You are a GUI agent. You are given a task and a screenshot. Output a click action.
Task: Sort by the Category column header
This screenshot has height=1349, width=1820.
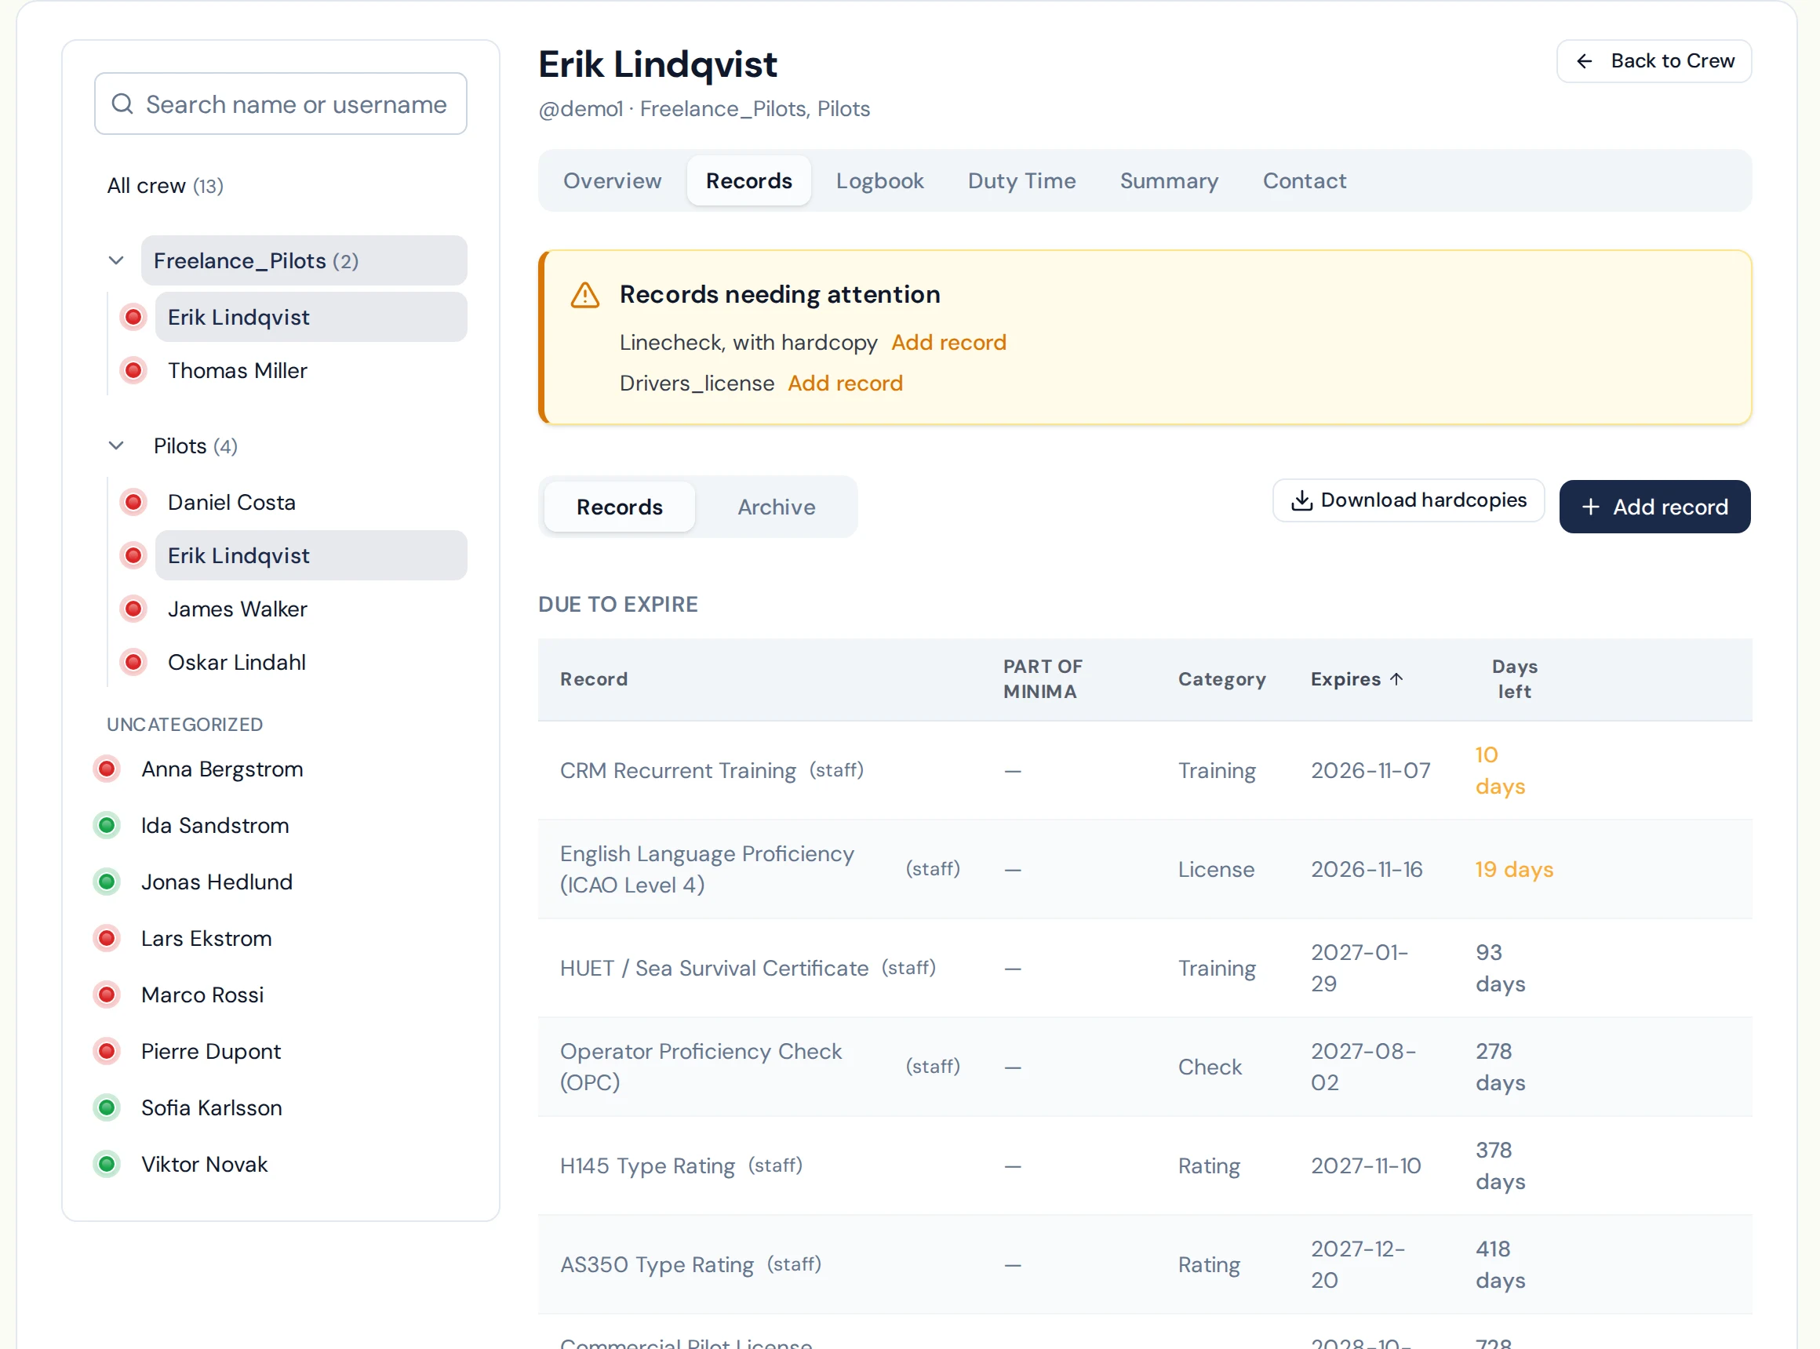click(1221, 678)
